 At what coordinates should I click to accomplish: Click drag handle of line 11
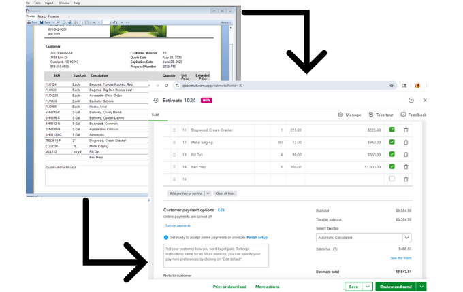tap(174, 130)
